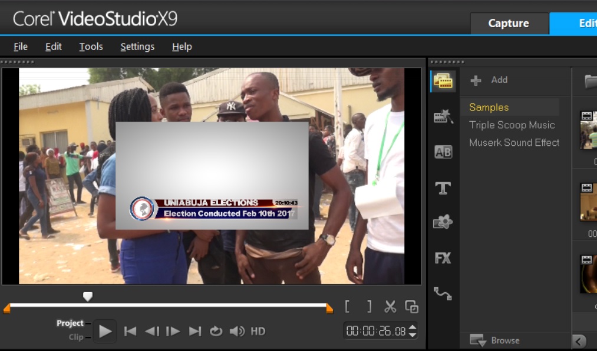Image resolution: width=597 pixels, height=351 pixels.
Task: Step forward to next frame
Action: click(173, 331)
